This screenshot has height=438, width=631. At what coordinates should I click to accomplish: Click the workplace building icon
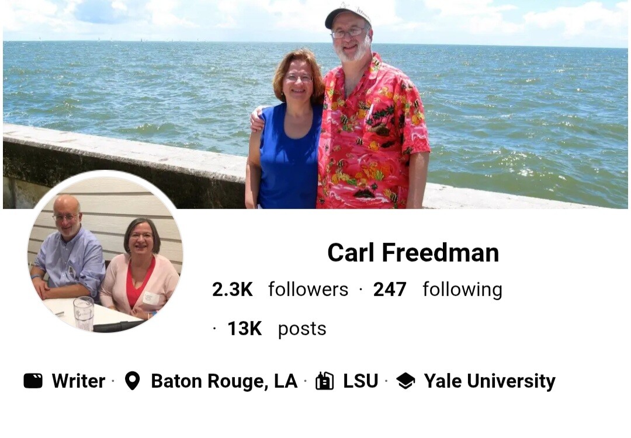(325, 381)
